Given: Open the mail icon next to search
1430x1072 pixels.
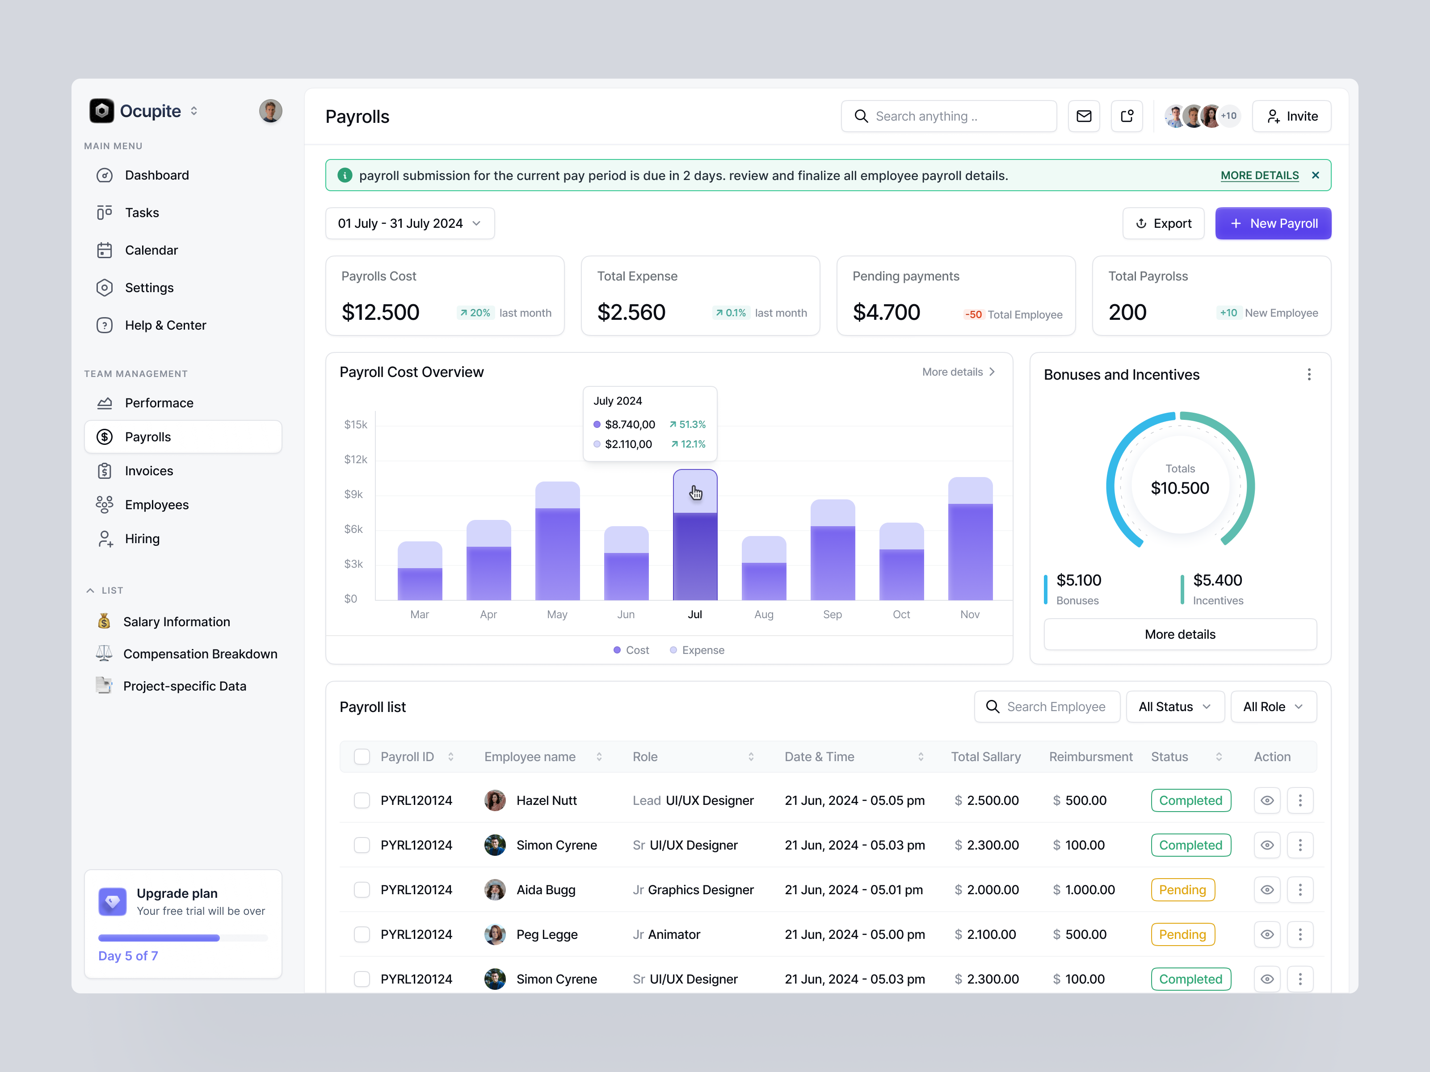Looking at the screenshot, I should [x=1084, y=116].
